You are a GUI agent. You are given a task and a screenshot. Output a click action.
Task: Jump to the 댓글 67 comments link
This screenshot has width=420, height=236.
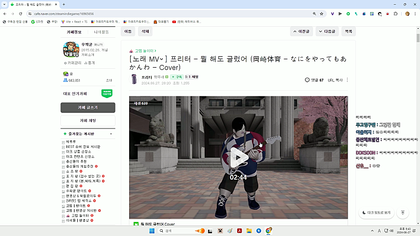(x=314, y=80)
